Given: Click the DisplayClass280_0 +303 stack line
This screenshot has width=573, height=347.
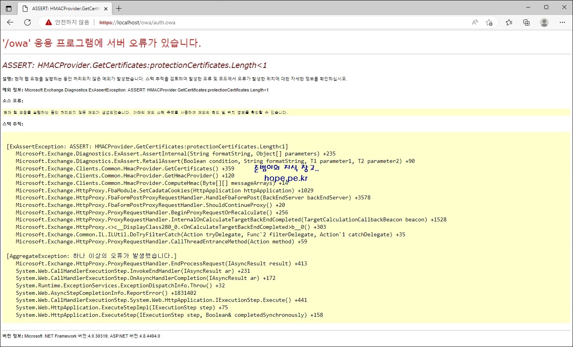Looking at the screenshot, I should pos(171,227).
